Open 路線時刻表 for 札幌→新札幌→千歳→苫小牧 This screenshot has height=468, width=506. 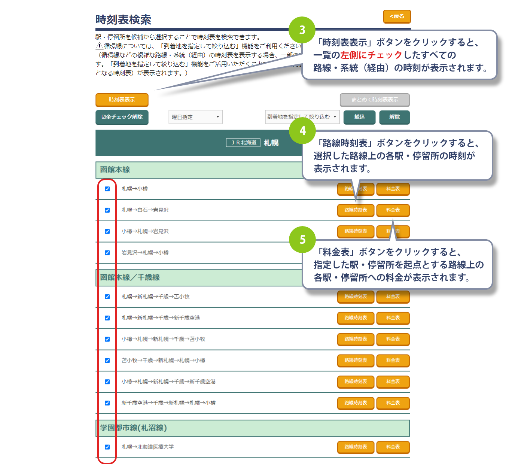356,297
